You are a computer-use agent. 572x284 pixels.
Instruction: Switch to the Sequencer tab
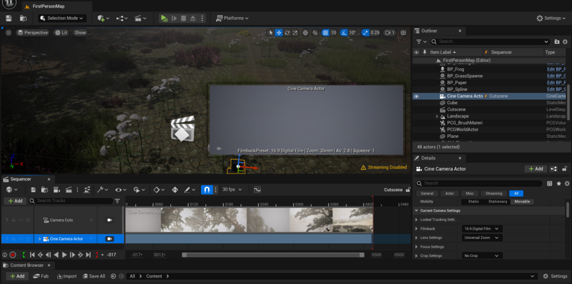[x=20, y=179]
